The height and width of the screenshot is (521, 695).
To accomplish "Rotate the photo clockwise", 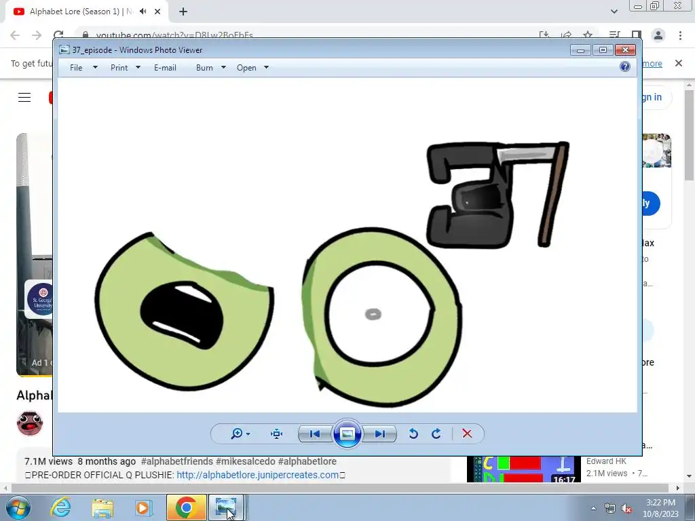I will click(x=436, y=433).
